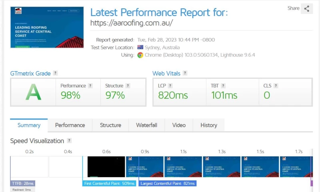Image resolution: width=320 pixels, height=192 pixels.
Task: Open the Waterfall tab
Action: (x=146, y=125)
